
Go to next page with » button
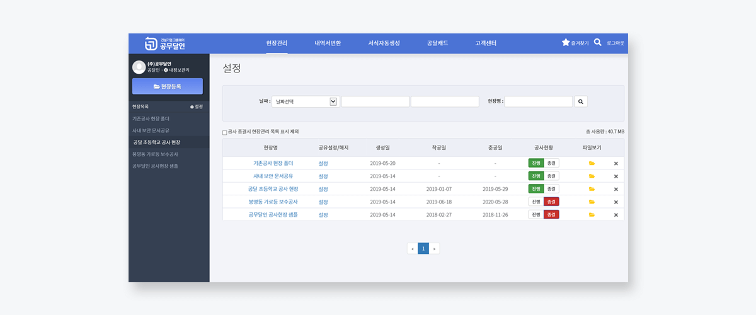[435, 249]
